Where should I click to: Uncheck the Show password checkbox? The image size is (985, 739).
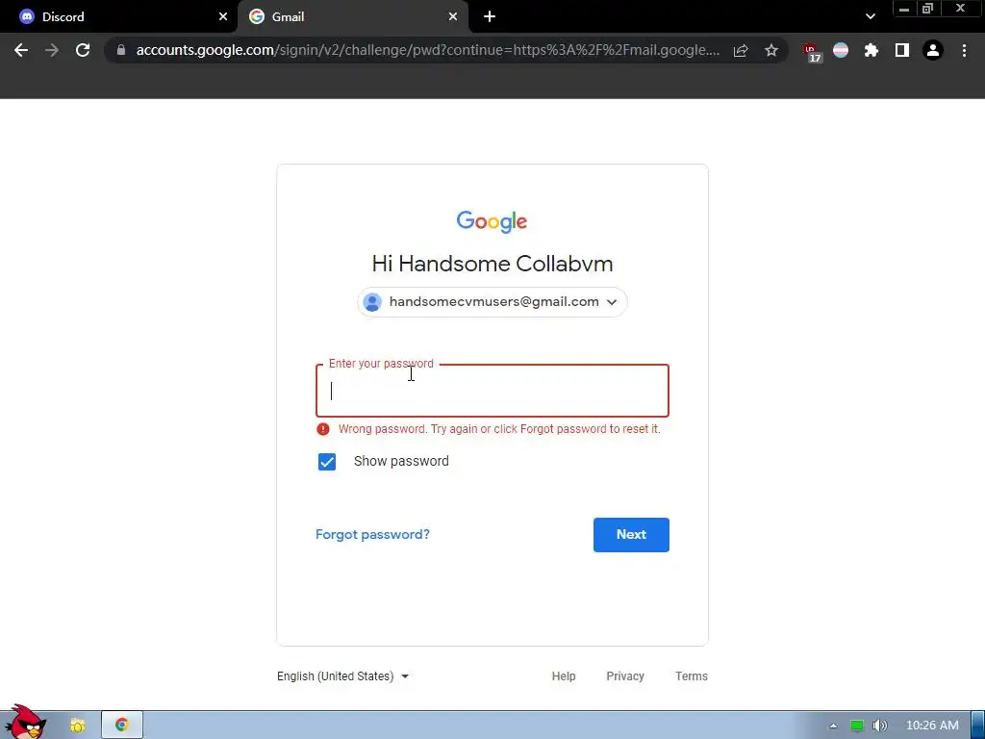coord(327,462)
